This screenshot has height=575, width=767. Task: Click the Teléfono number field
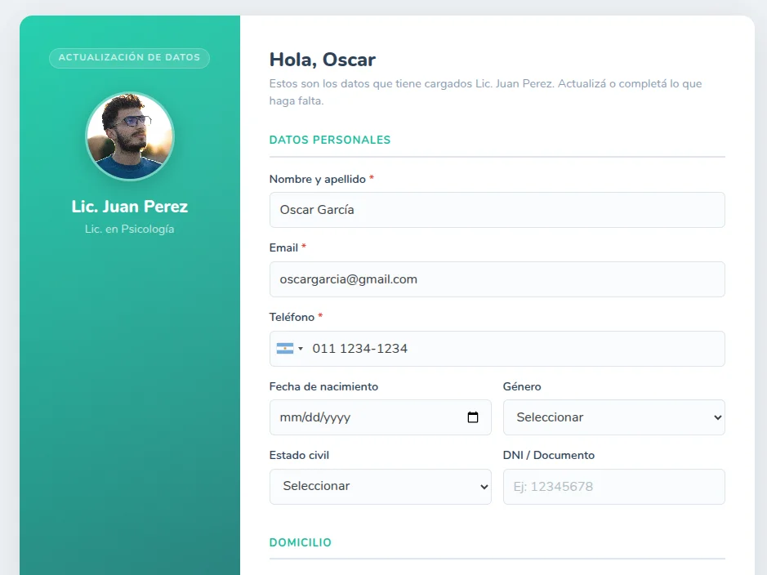tap(497, 349)
